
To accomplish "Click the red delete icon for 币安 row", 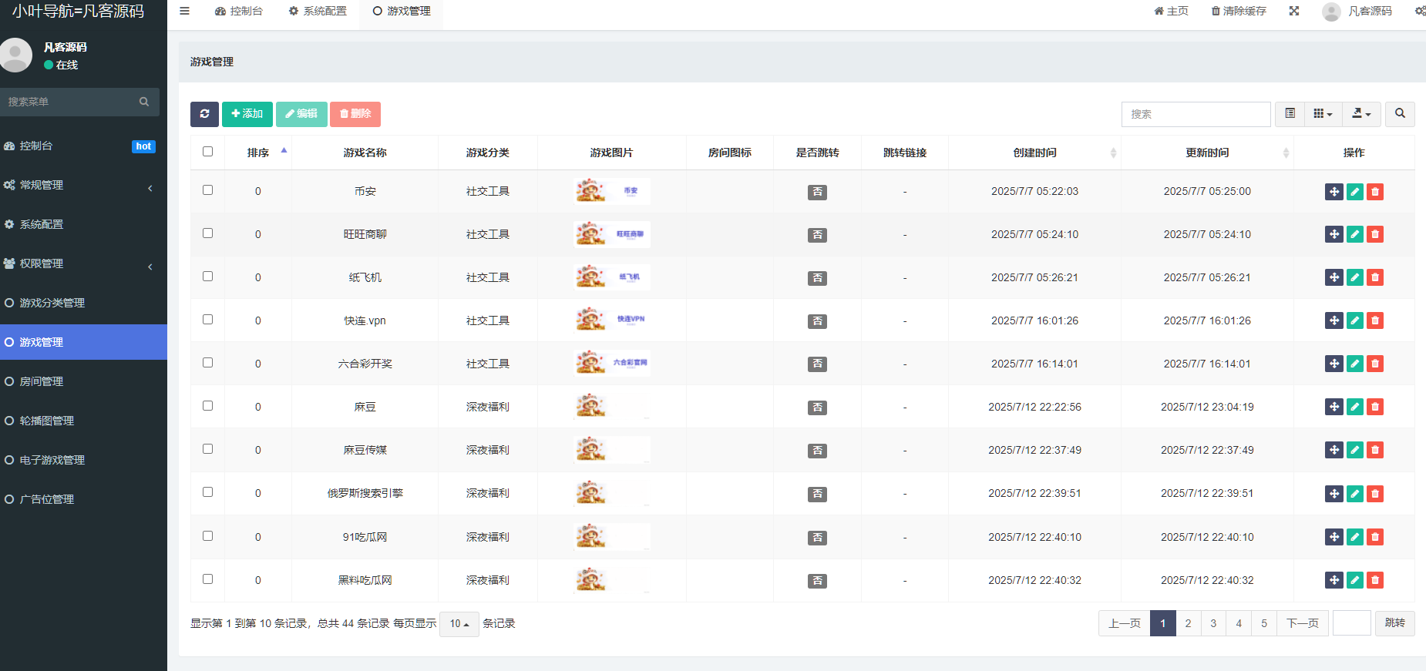I will [1374, 192].
